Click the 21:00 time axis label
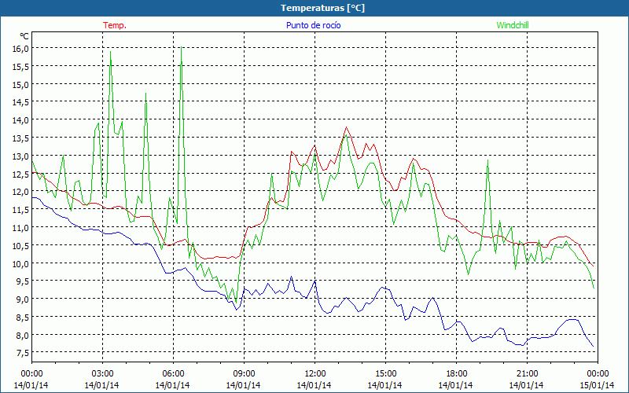 (x=527, y=374)
